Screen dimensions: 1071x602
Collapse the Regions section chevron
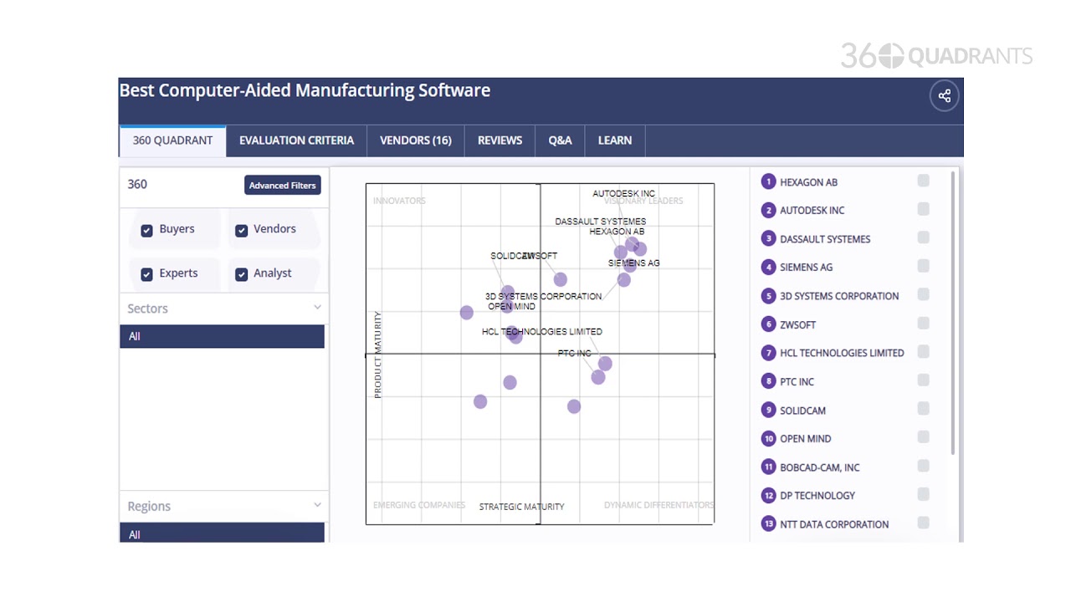pyautogui.click(x=317, y=505)
